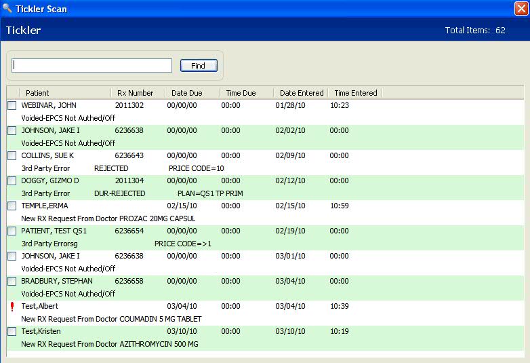Image resolution: width=530 pixels, height=363 pixels.
Task: Check the Test,Kristen row checkbox
Action: click(12, 332)
